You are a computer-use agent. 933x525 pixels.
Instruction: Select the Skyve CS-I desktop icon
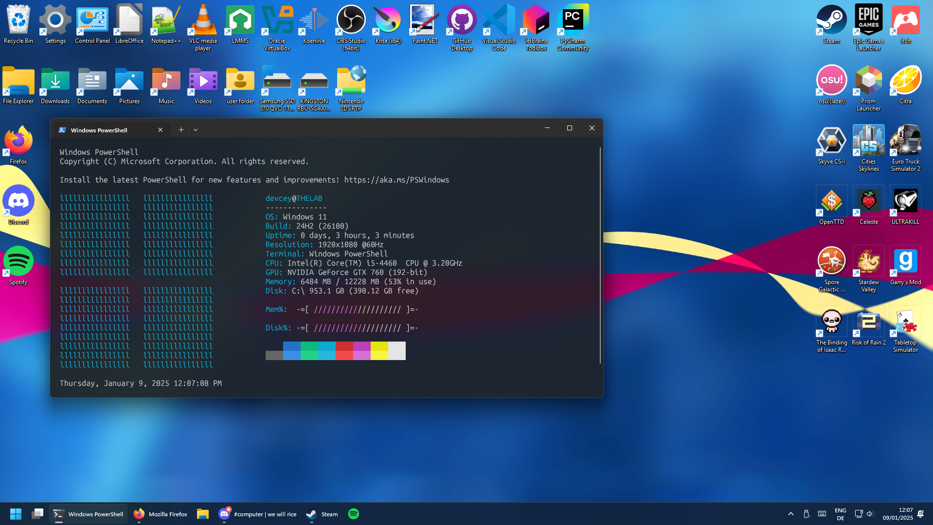click(831, 145)
